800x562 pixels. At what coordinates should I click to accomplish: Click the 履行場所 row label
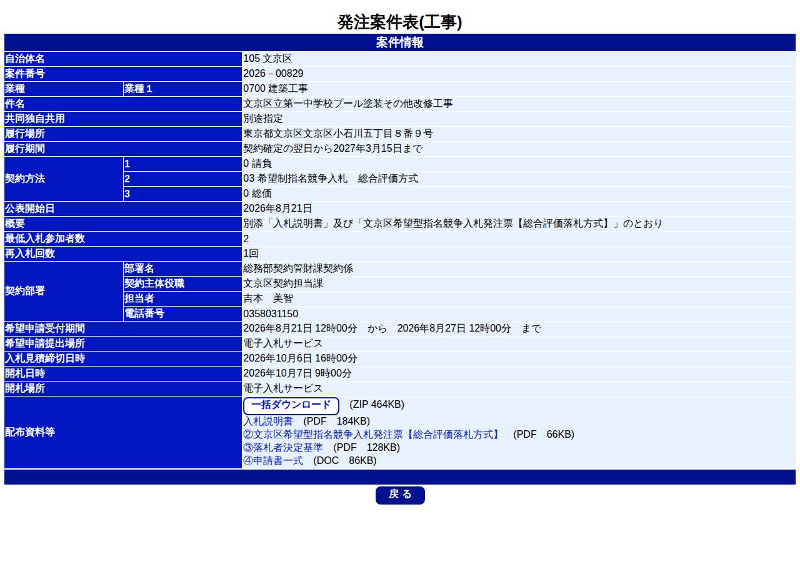123,134
